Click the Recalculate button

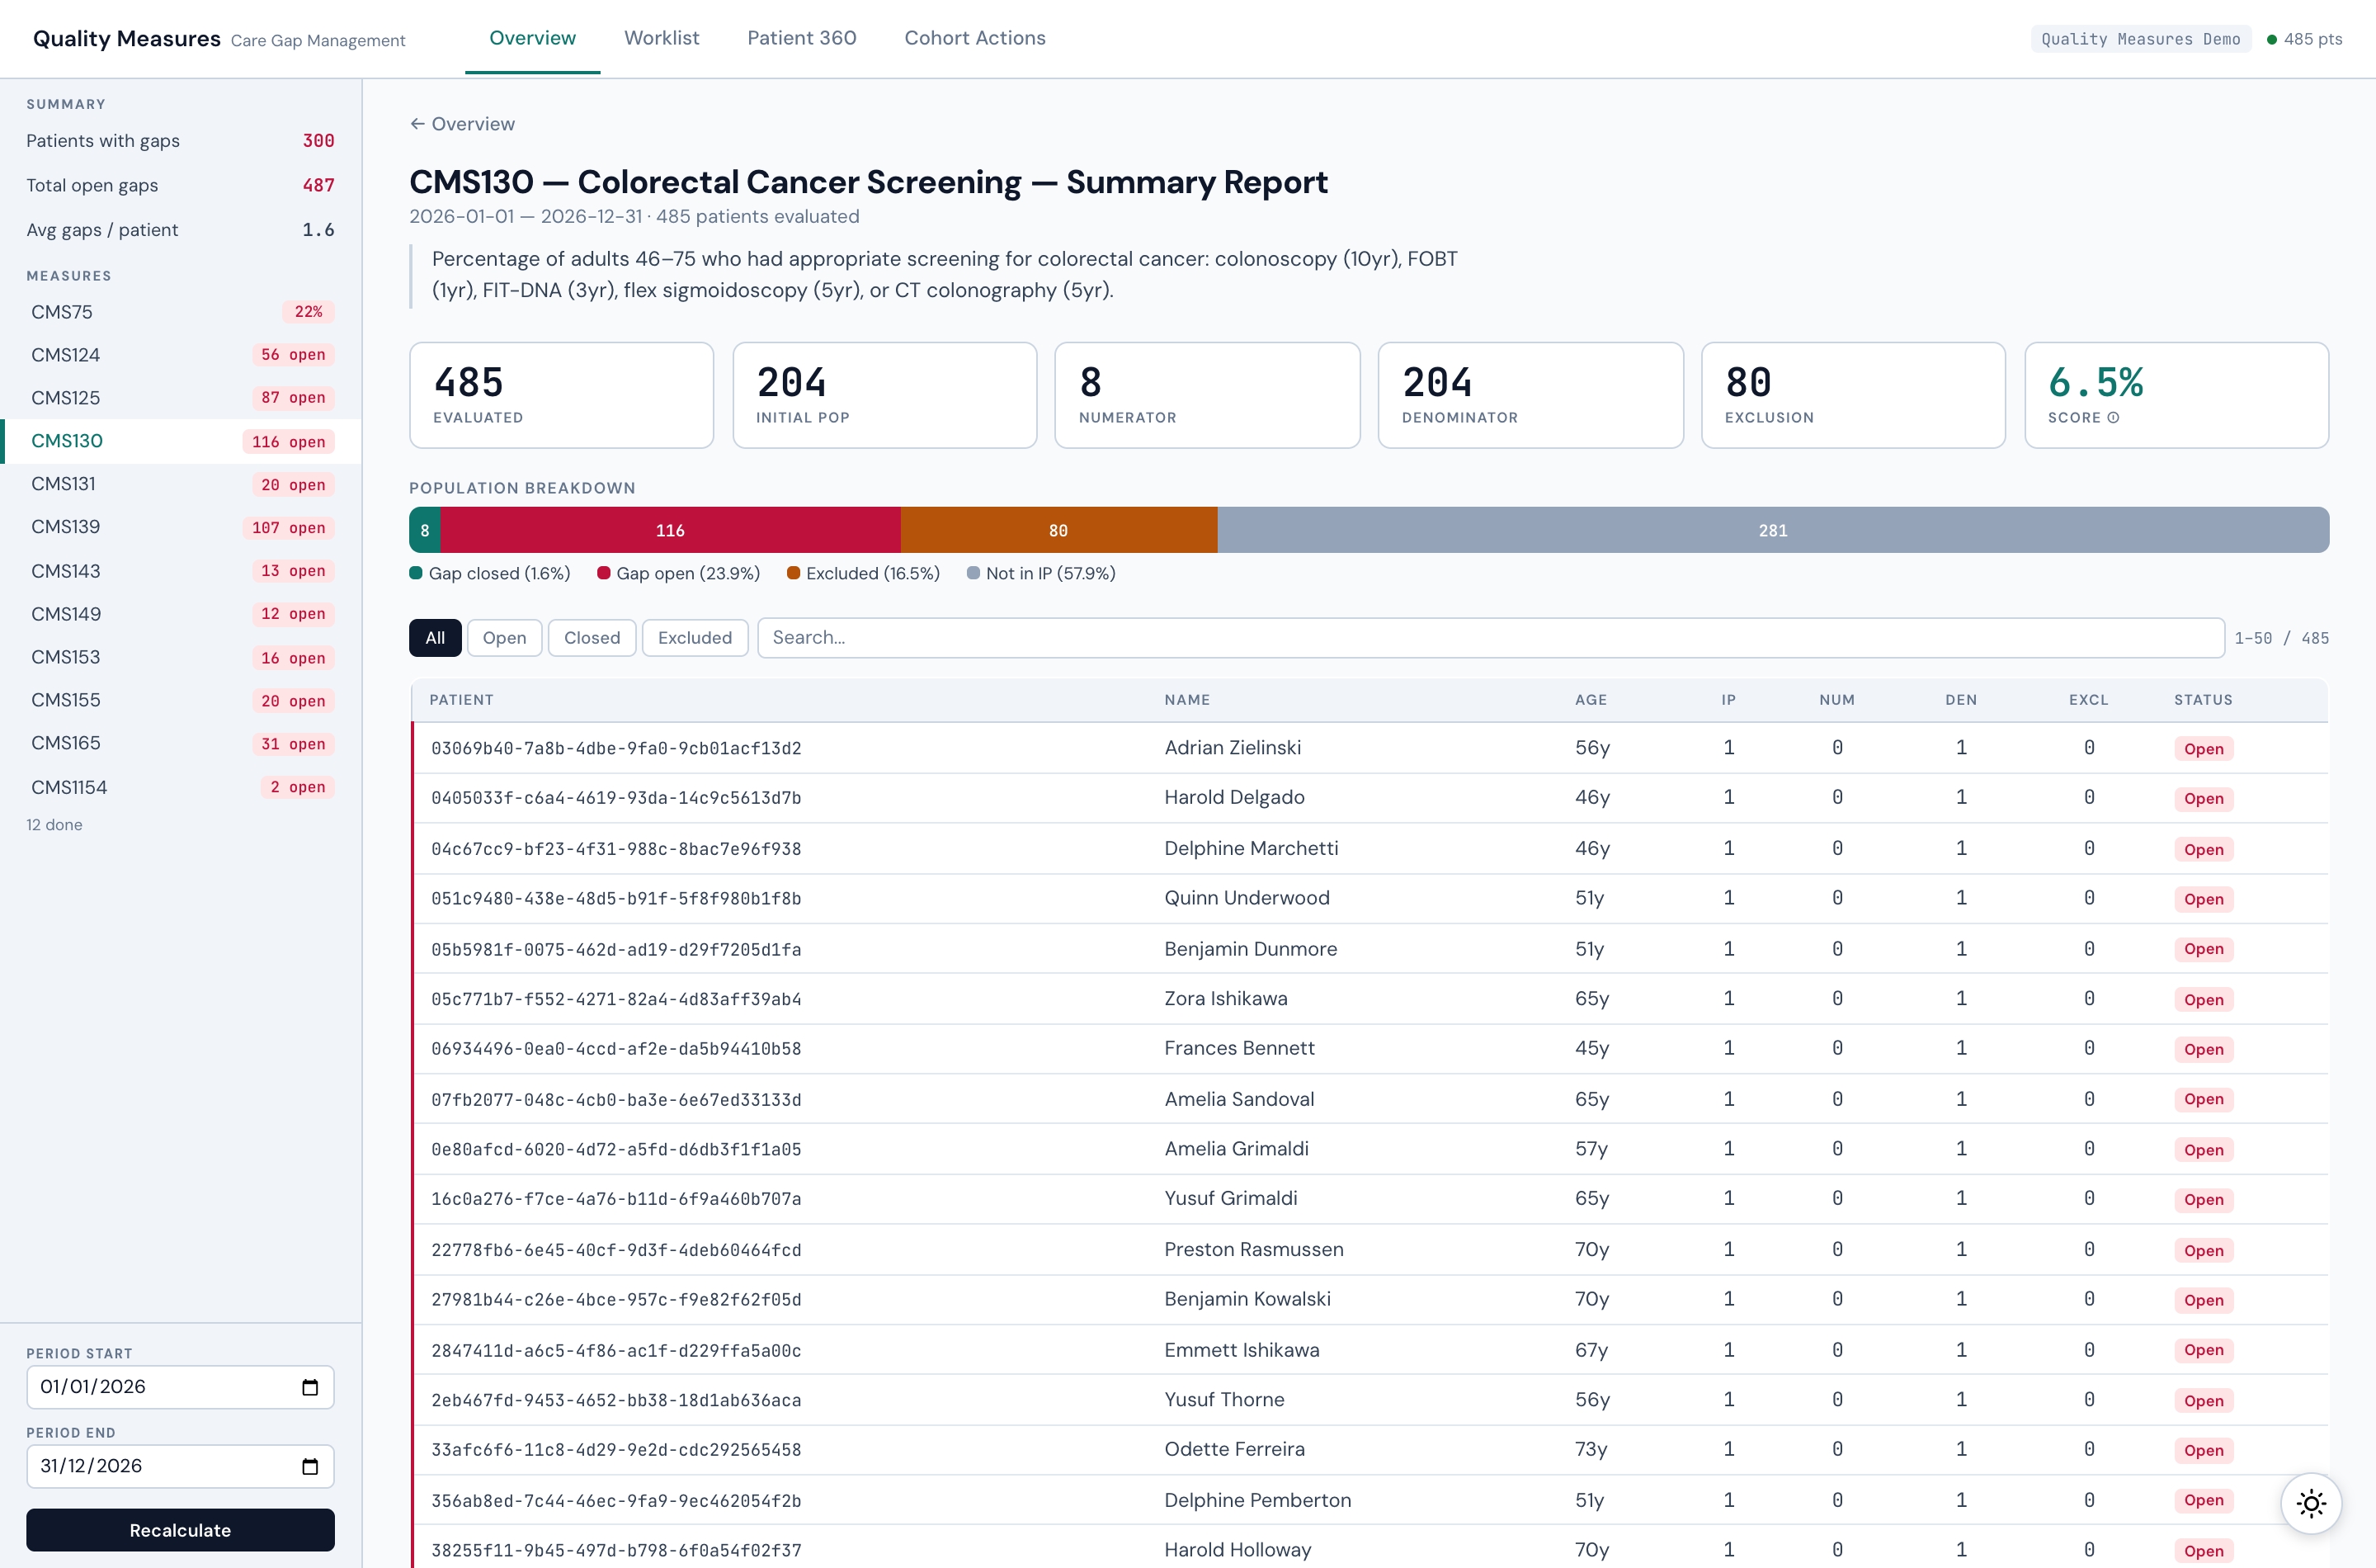click(x=180, y=1530)
